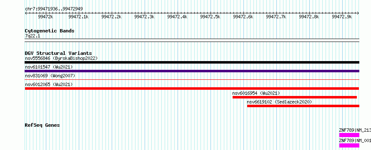Click the 99472.9k ruler label

click(x=342, y=17)
